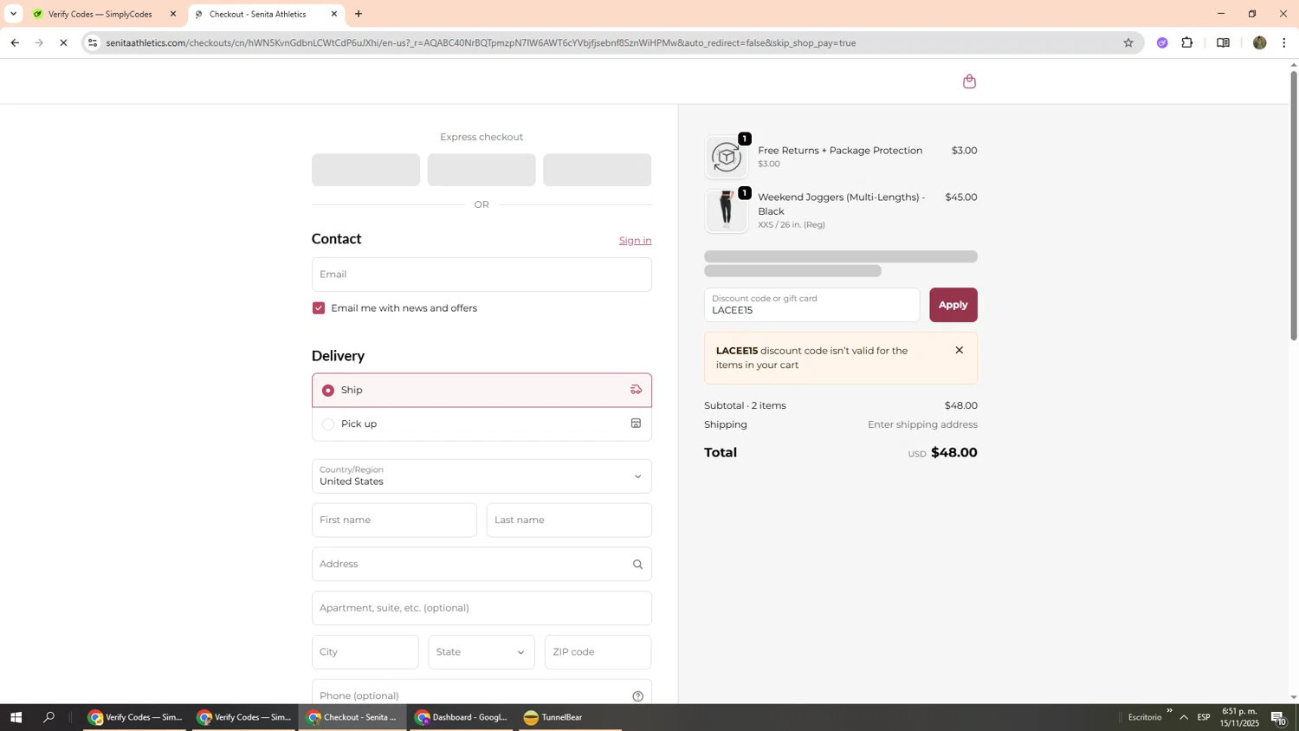This screenshot has width=1299, height=731.
Task: Click the ESP language indicator
Action: tap(1203, 717)
